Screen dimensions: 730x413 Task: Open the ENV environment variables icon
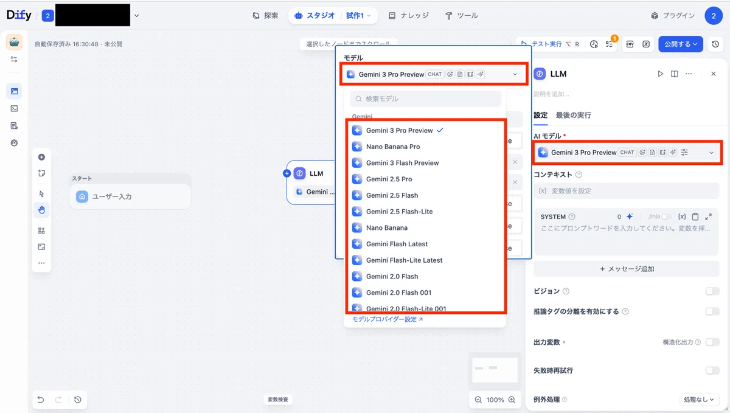coord(630,44)
